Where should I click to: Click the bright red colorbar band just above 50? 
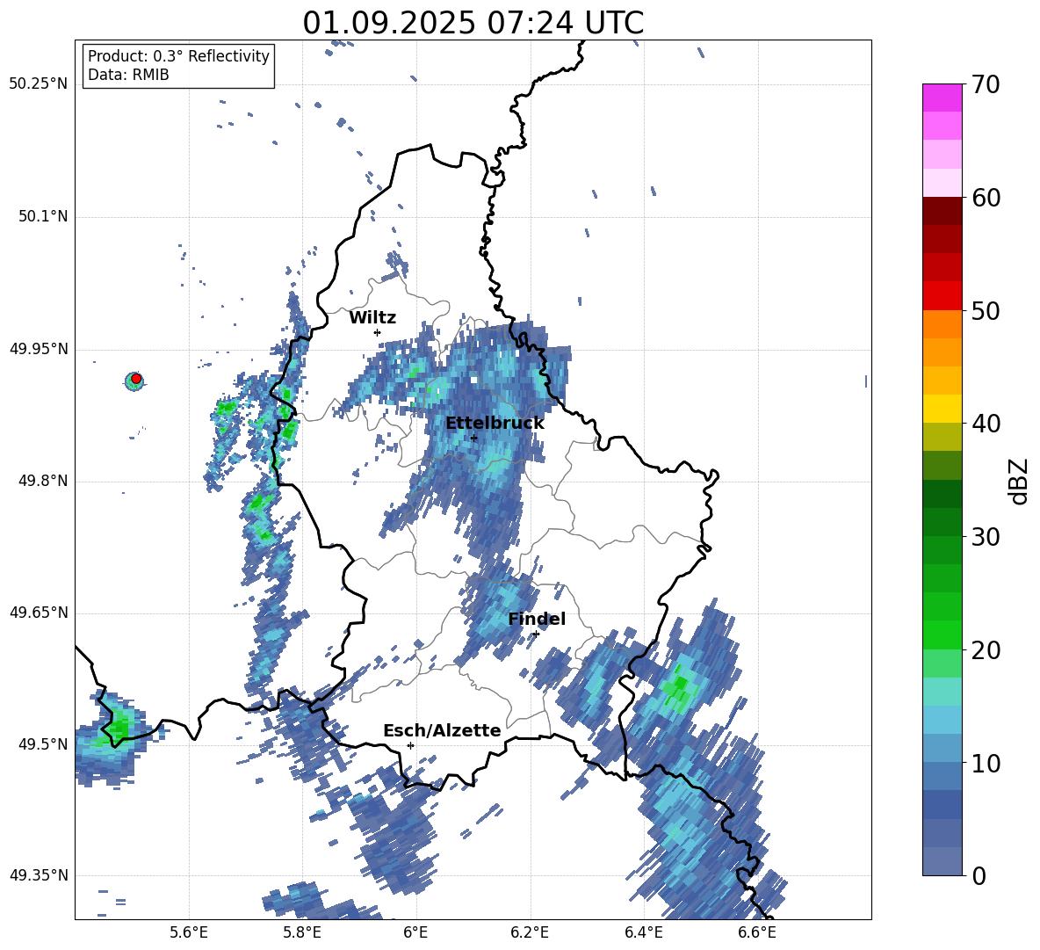[942, 295]
